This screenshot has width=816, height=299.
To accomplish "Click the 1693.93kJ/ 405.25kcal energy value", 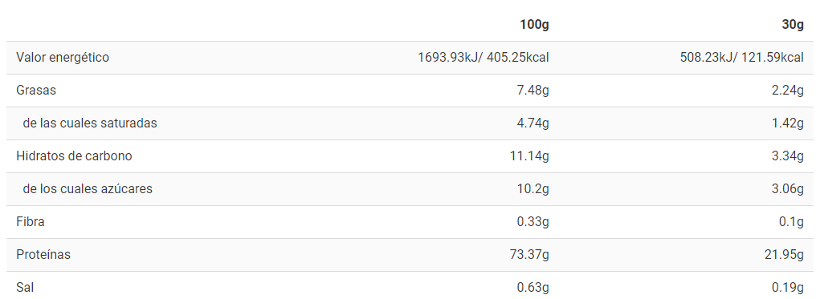I will coord(483,58).
